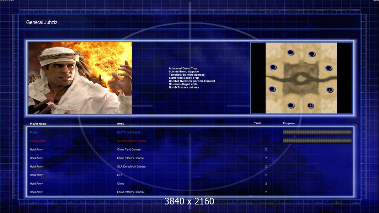Select the MJawn player name

(x=34, y=132)
